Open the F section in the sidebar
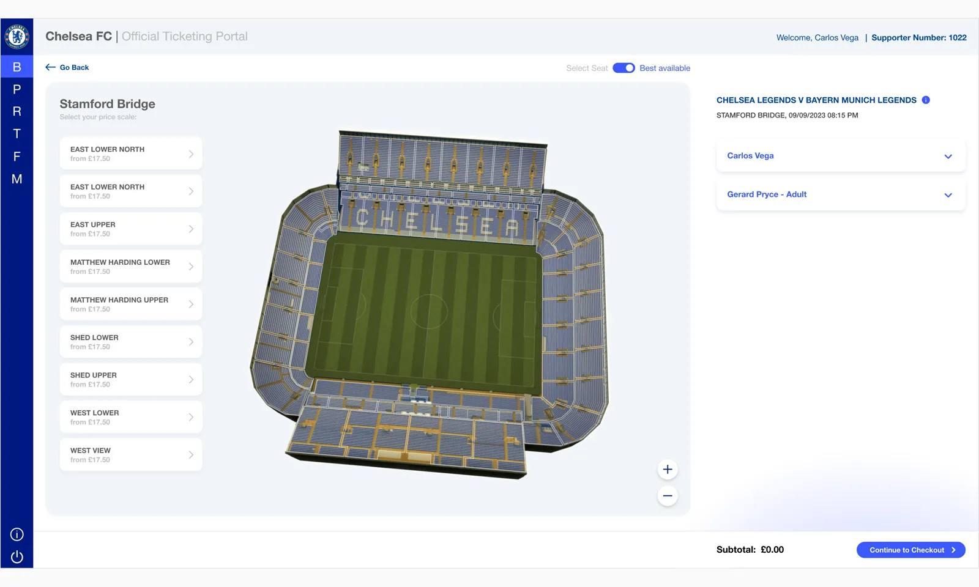 coord(17,157)
